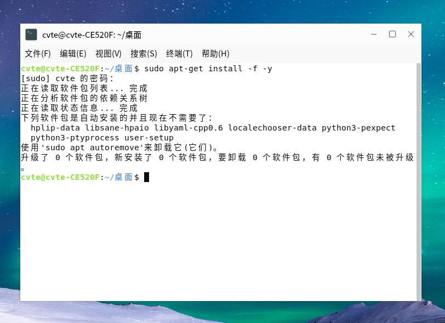
Task: Click the command text sudo apt-get install -f -y
Action: click(x=208, y=69)
